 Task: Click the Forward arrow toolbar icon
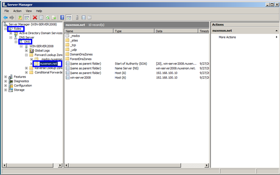[x=12, y=17]
